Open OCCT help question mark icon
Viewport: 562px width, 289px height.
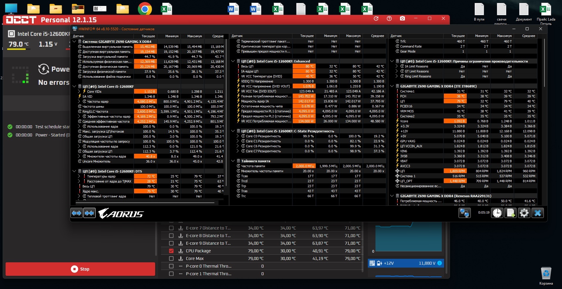[x=389, y=18]
